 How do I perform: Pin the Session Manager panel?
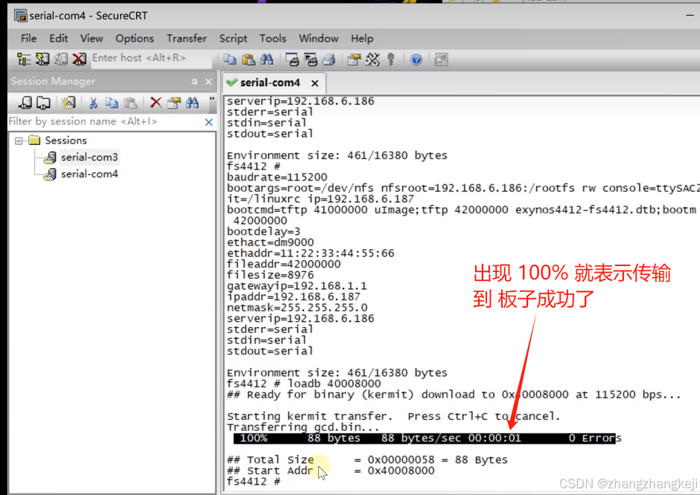(x=194, y=82)
